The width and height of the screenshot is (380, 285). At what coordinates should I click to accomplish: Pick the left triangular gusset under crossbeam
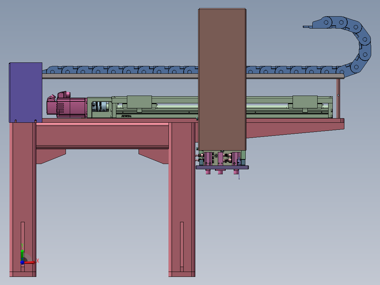[50, 156]
